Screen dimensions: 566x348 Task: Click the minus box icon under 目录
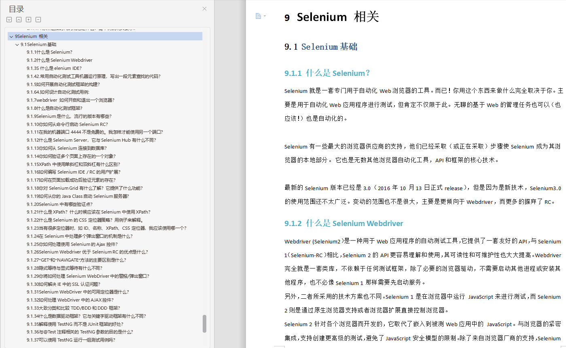pyautogui.click(x=38, y=19)
